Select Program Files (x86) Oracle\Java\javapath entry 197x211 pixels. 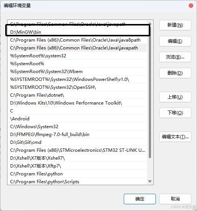[x=77, y=48]
